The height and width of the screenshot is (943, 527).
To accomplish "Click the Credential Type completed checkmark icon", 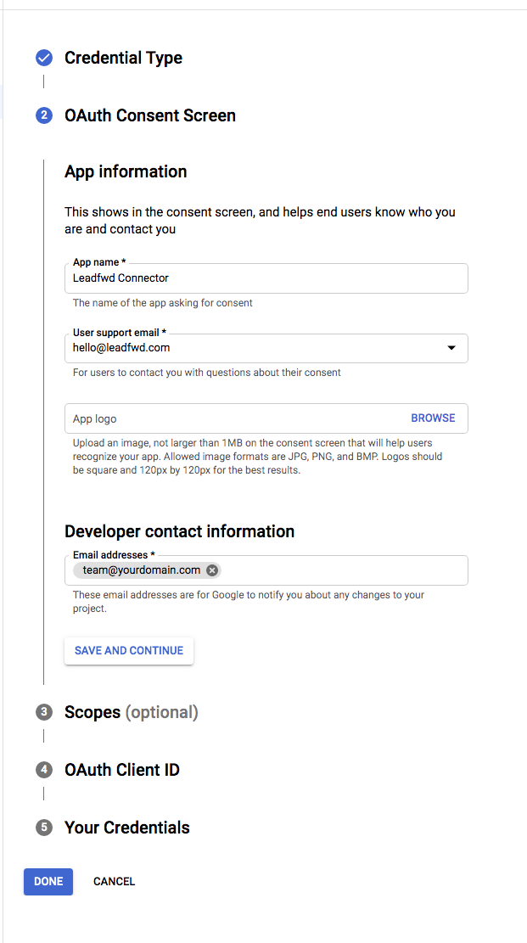I will point(44,59).
